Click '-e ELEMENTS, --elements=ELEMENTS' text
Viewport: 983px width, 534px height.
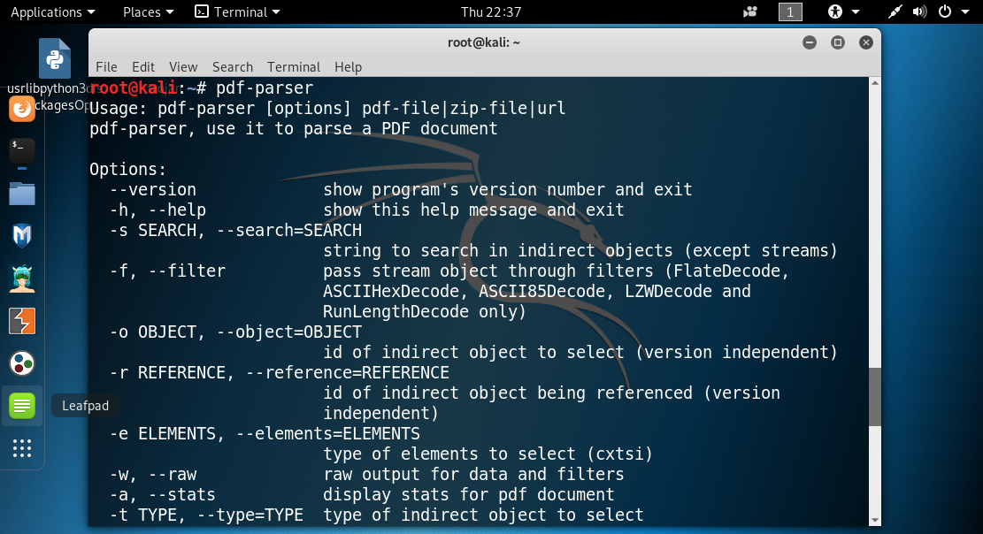pyautogui.click(x=265, y=433)
